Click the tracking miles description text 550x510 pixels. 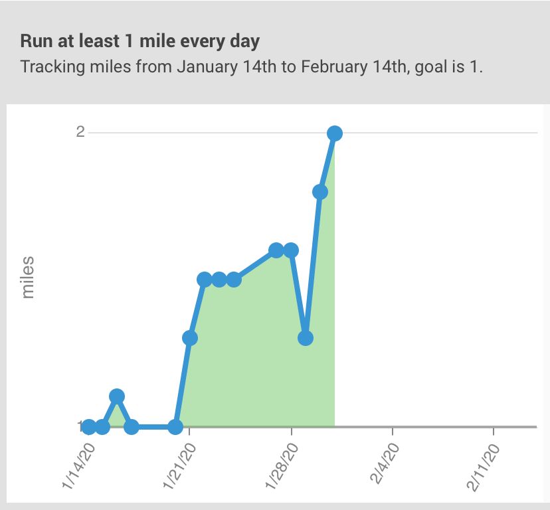252,66
